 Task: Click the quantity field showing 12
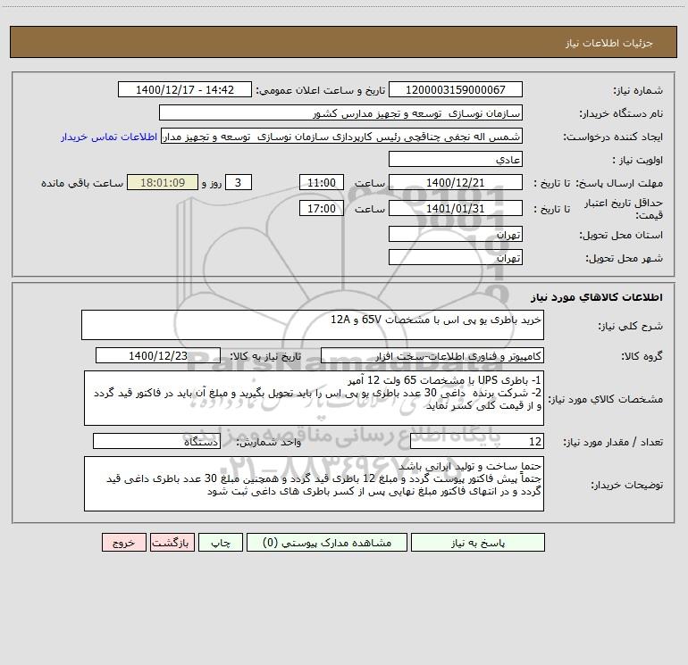coord(477,442)
